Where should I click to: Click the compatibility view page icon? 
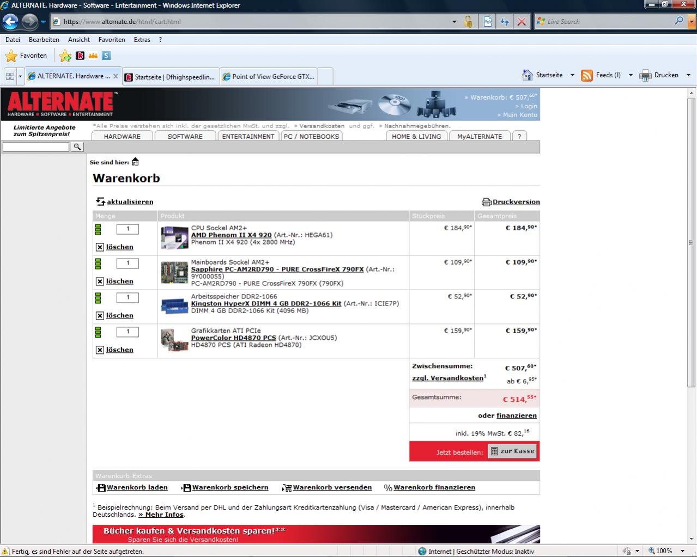pos(488,22)
